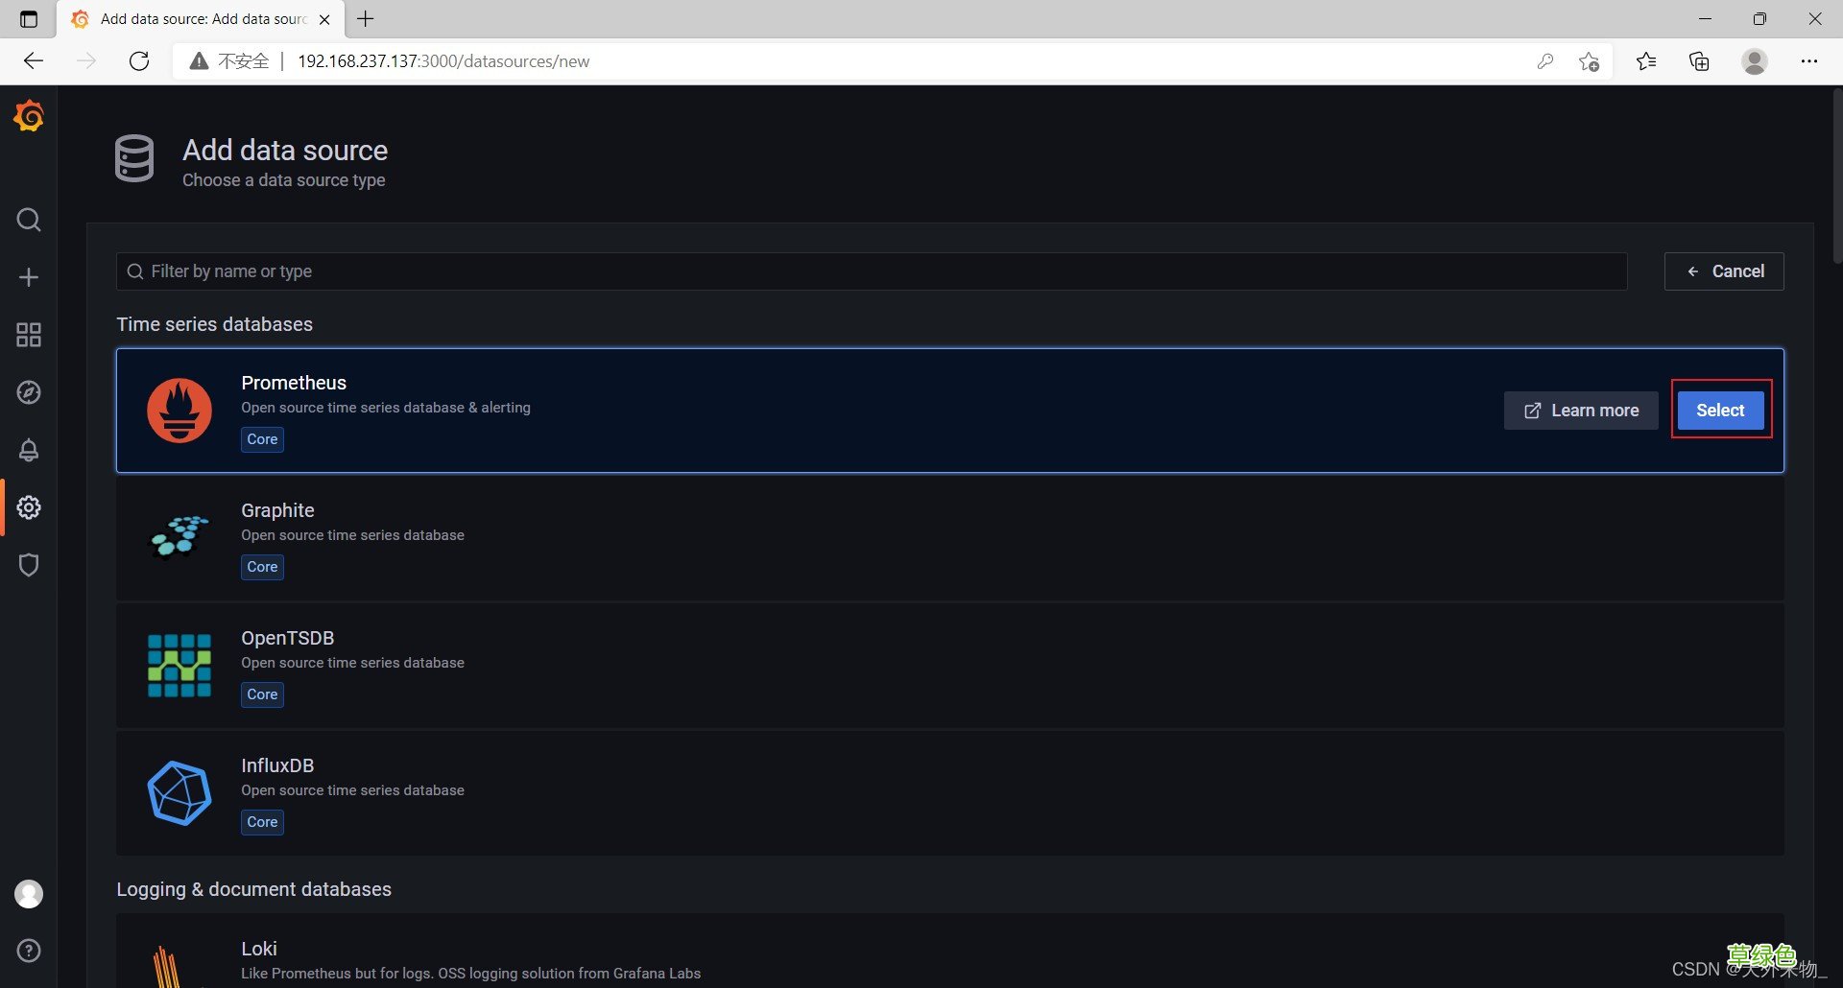Click the password key icon in address bar
Image resolution: width=1843 pixels, height=988 pixels.
click(x=1544, y=61)
